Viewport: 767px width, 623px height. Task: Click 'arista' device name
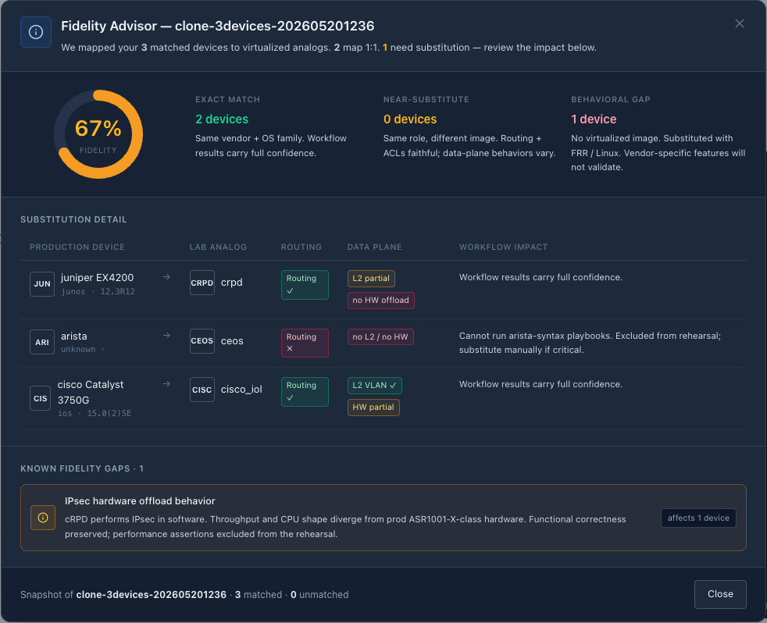coord(74,336)
